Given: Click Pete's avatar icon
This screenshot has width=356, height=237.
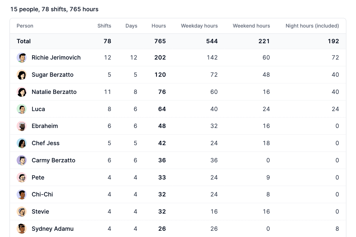Looking at the screenshot, I should (x=22, y=177).
